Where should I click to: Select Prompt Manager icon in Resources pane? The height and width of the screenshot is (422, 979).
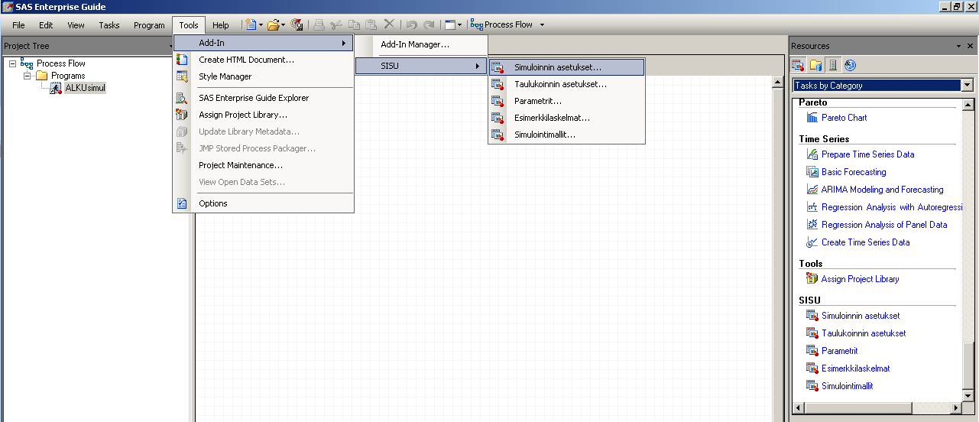click(850, 66)
